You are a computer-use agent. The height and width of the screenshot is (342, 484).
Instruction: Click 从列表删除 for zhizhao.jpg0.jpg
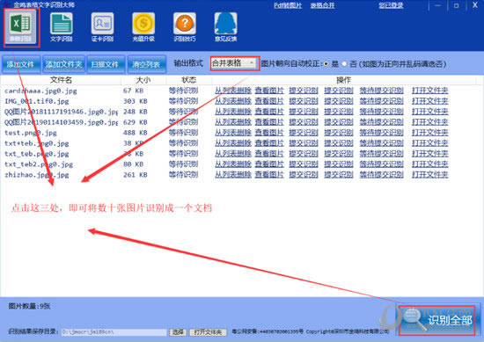[x=233, y=175]
